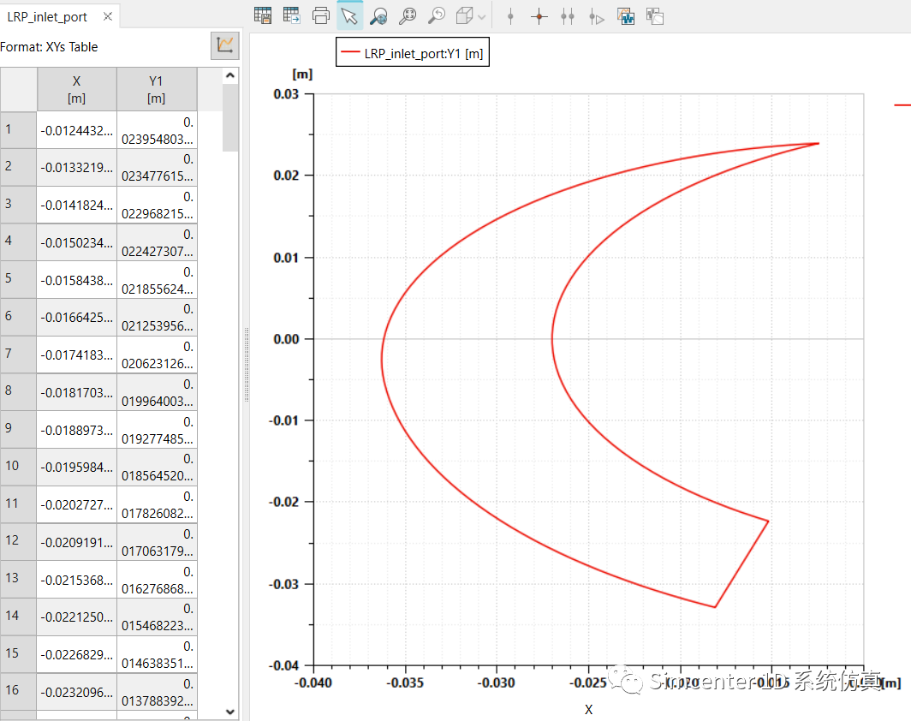Open the 3D cube view dropdown arrow
This screenshot has width=911, height=721.
coord(483,16)
